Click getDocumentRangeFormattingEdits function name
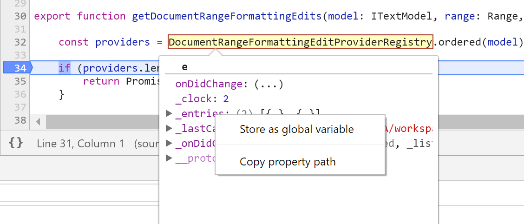 (227, 16)
